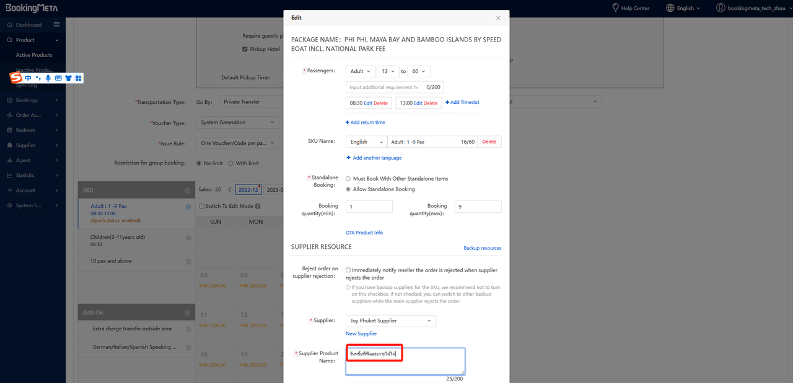Click the microphone icon in the IME toolbar

pyautogui.click(x=48, y=79)
